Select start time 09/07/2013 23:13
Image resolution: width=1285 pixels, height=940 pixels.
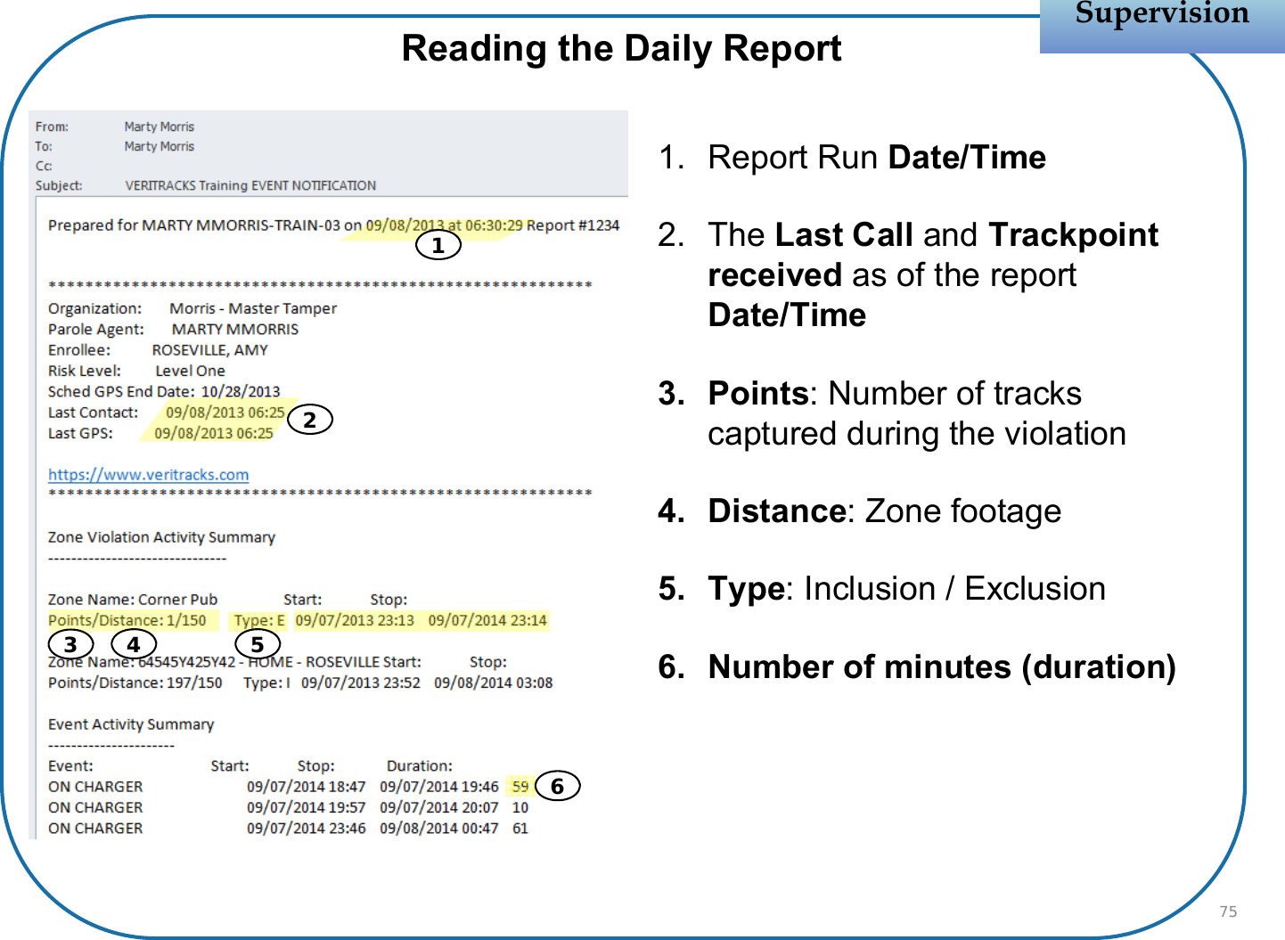pos(355,620)
